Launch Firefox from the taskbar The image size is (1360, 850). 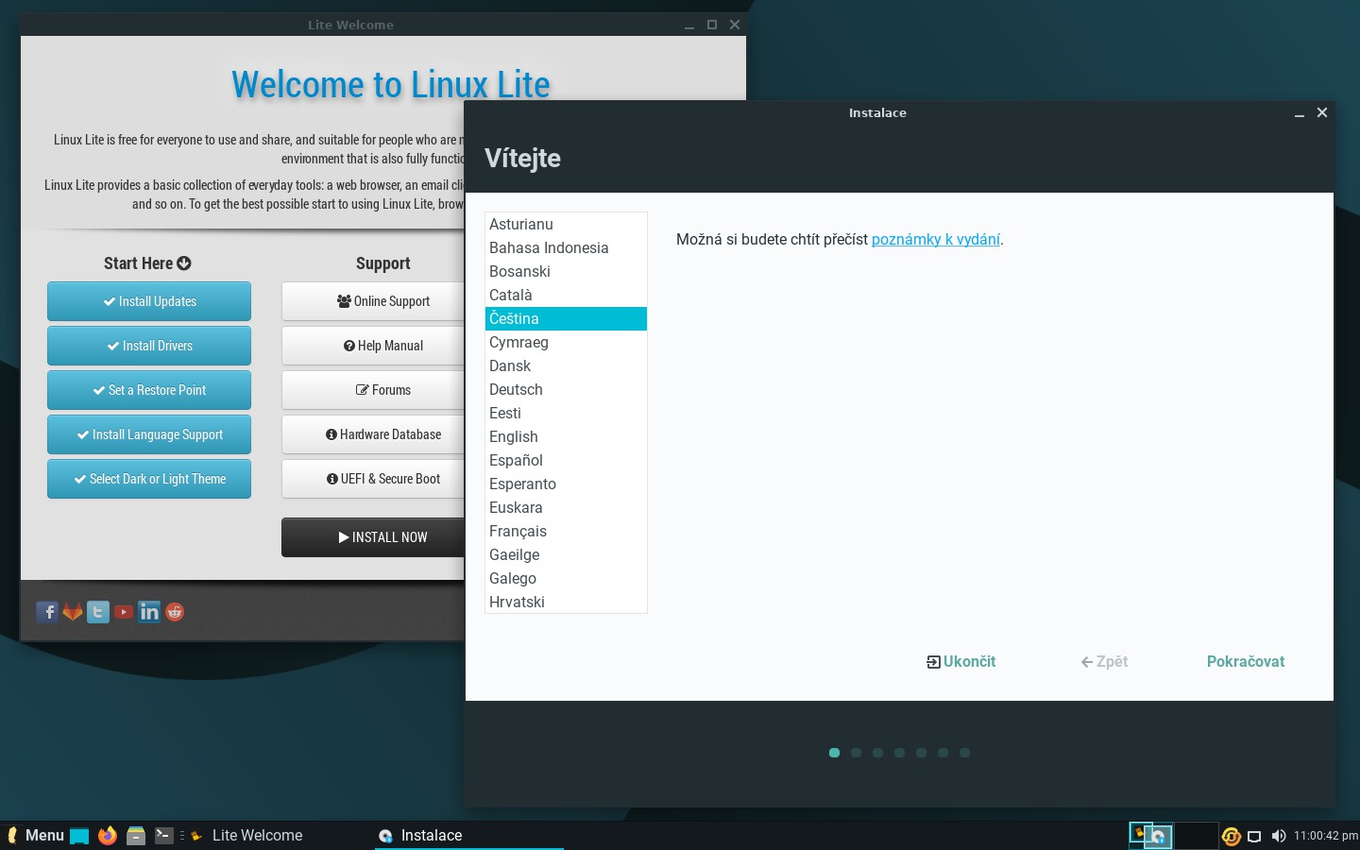click(108, 836)
